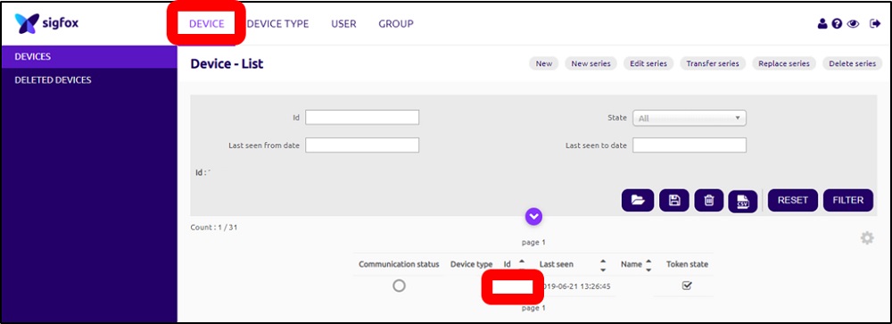Image resolution: width=892 pixels, height=324 pixels.
Task: Toggle the Token state checkbox
Action: click(687, 286)
